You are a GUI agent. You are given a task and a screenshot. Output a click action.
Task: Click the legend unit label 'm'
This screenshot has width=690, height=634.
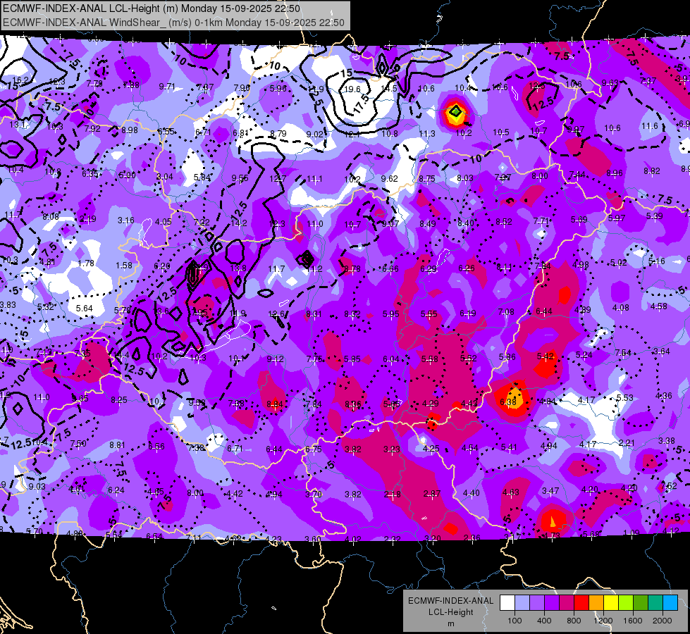pos(450,623)
